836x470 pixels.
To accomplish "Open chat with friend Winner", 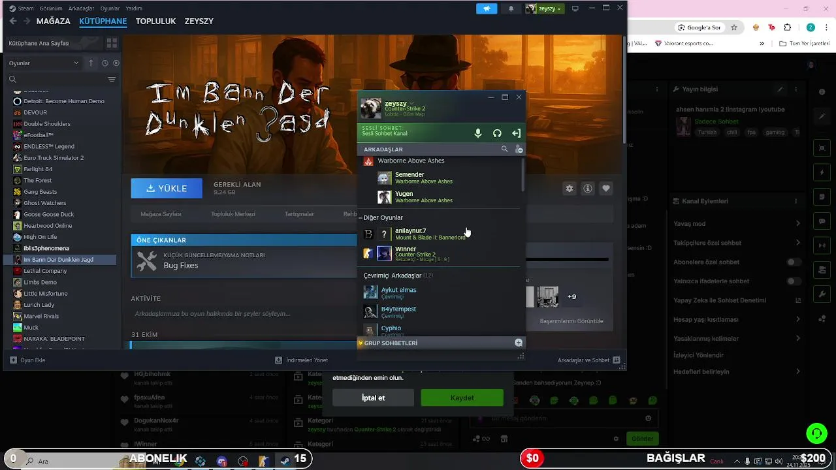I will coord(441,253).
